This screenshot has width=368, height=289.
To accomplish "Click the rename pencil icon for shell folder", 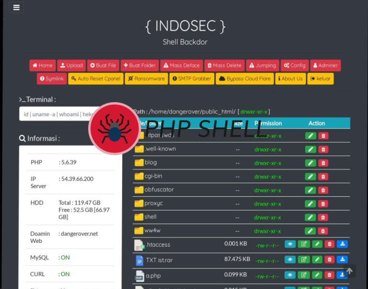I will point(310,217).
